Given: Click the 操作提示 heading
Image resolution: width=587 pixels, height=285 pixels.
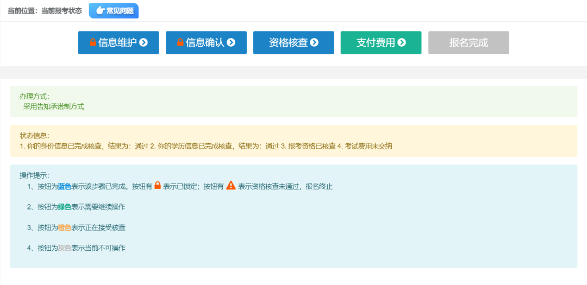Looking at the screenshot, I should (x=34, y=175).
